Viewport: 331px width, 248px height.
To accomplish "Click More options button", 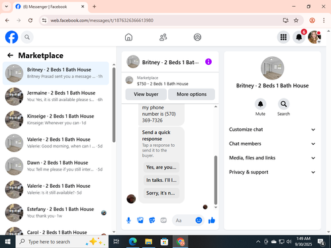I will (x=191, y=94).
